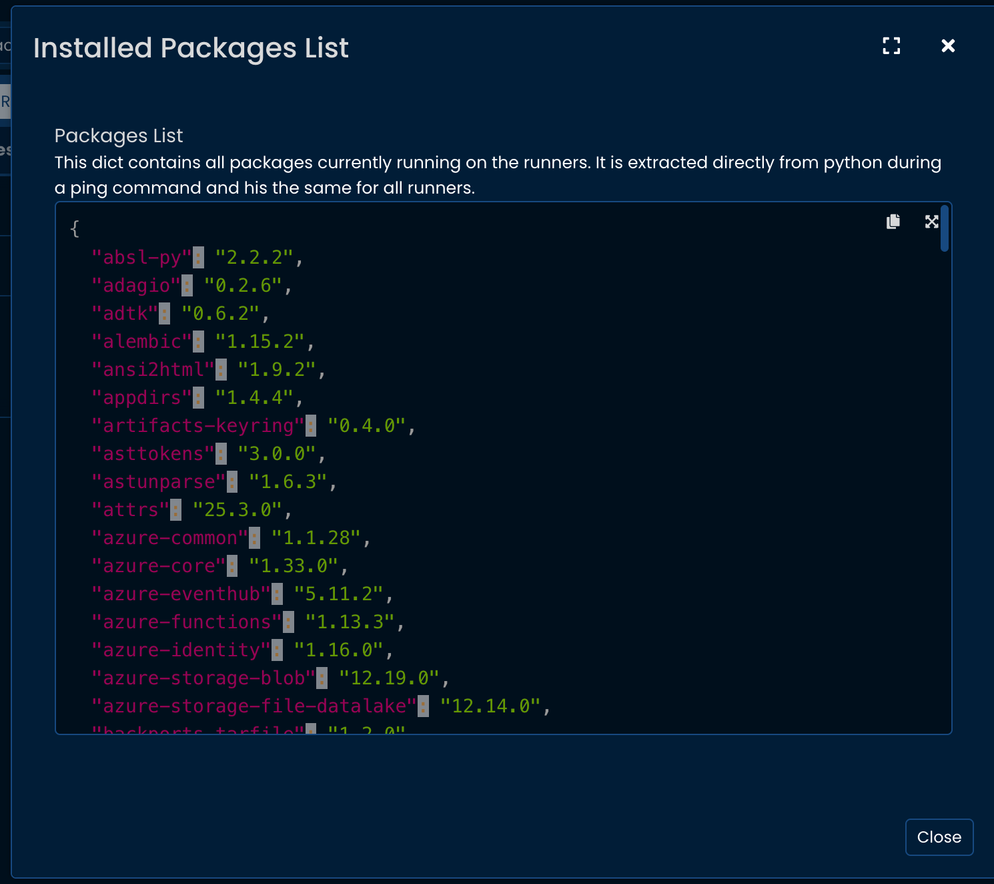This screenshot has width=994, height=884.
Task: Click version value "1.6.3"
Action: (288, 482)
